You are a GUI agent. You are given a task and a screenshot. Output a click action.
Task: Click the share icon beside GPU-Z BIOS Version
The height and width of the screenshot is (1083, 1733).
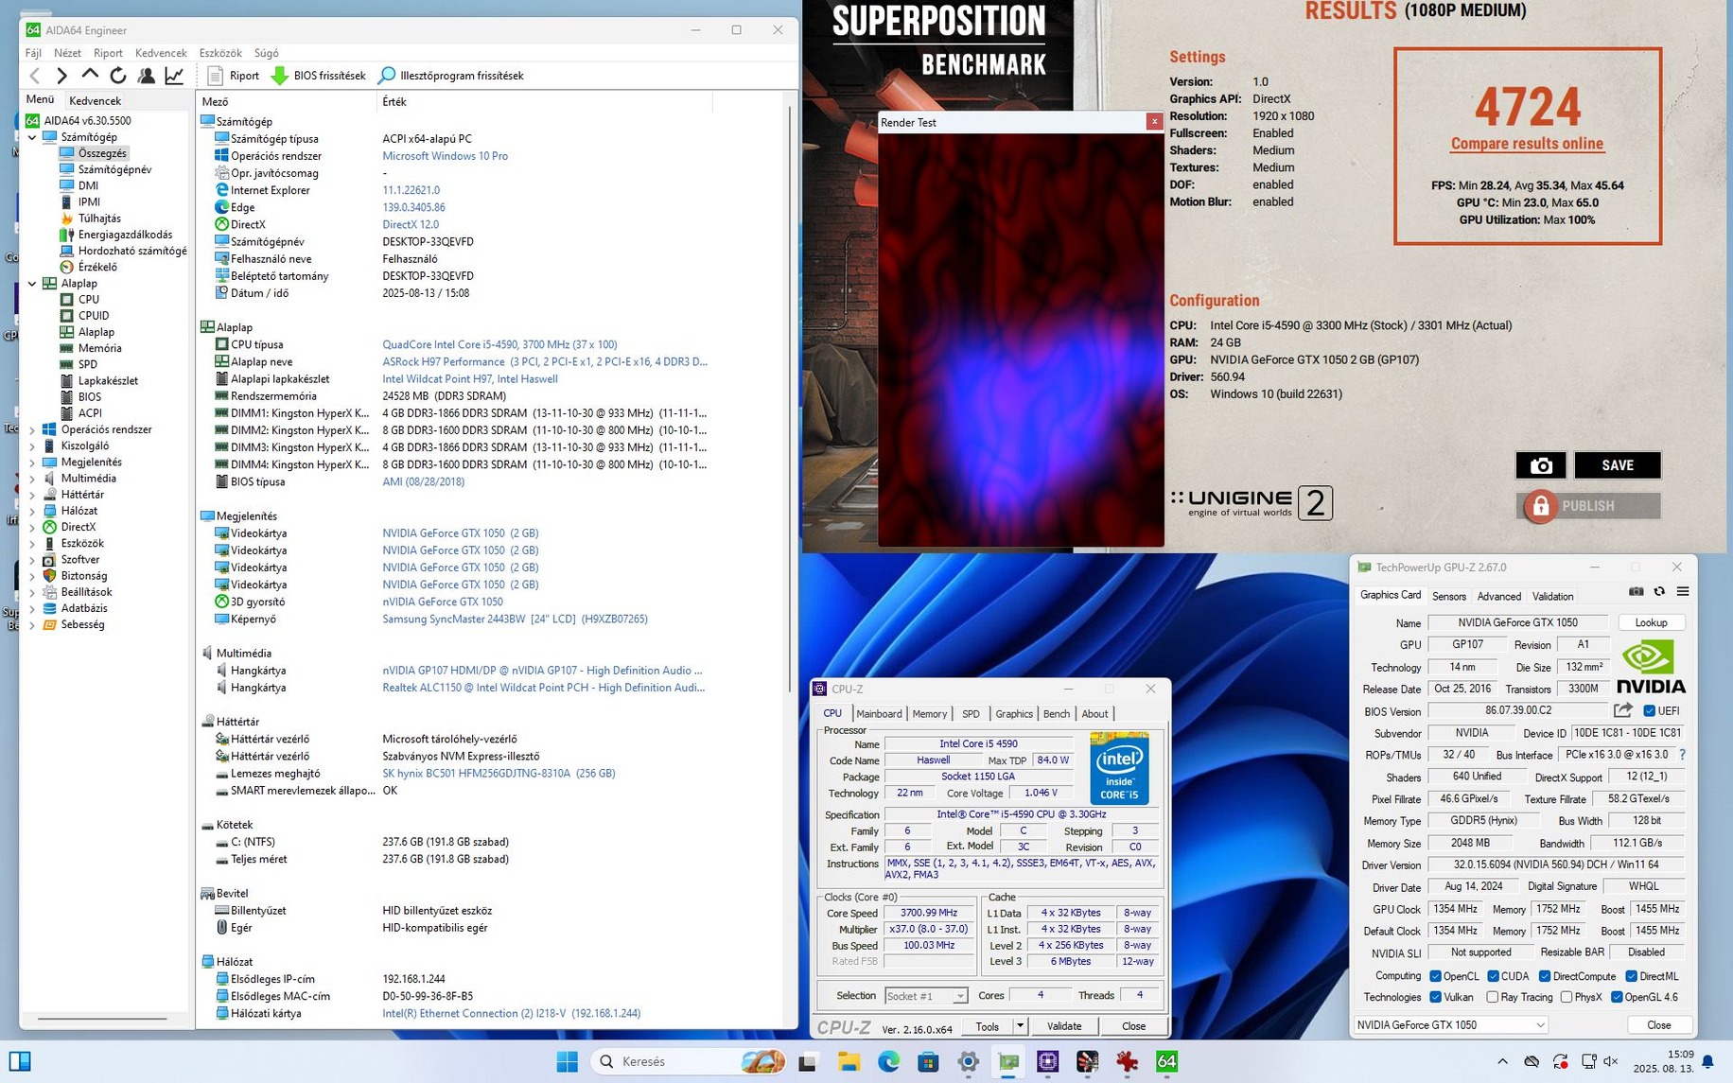(x=1623, y=710)
